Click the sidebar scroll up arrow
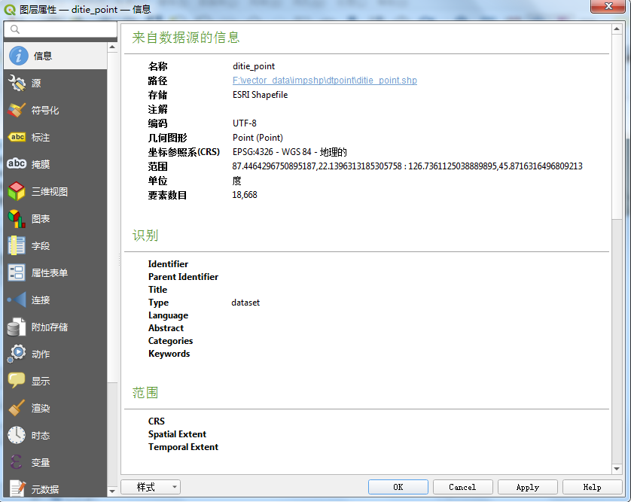 click(x=112, y=47)
